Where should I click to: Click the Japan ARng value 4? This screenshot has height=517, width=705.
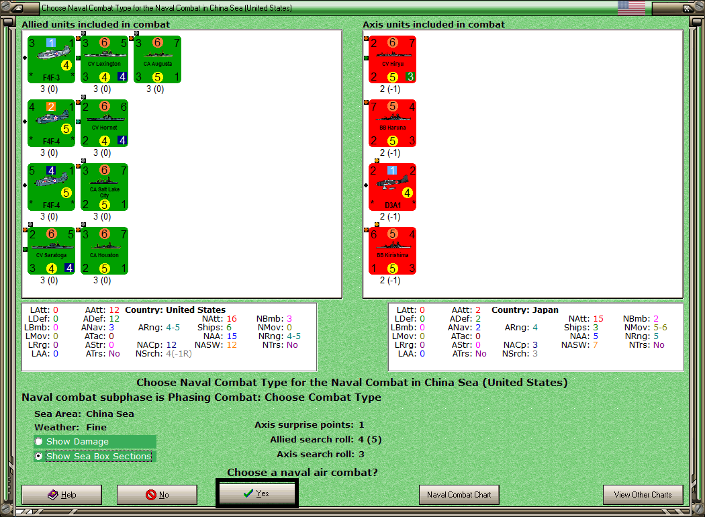(535, 327)
